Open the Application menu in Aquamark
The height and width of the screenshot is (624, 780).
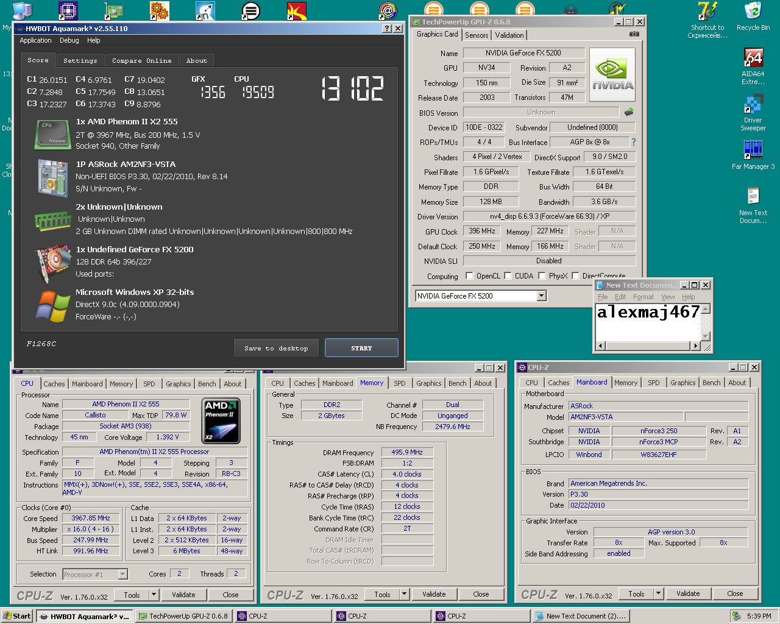point(35,40)
